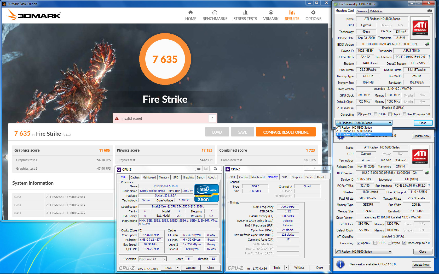Click the LOAD button in 3DMark

(217, 132)
